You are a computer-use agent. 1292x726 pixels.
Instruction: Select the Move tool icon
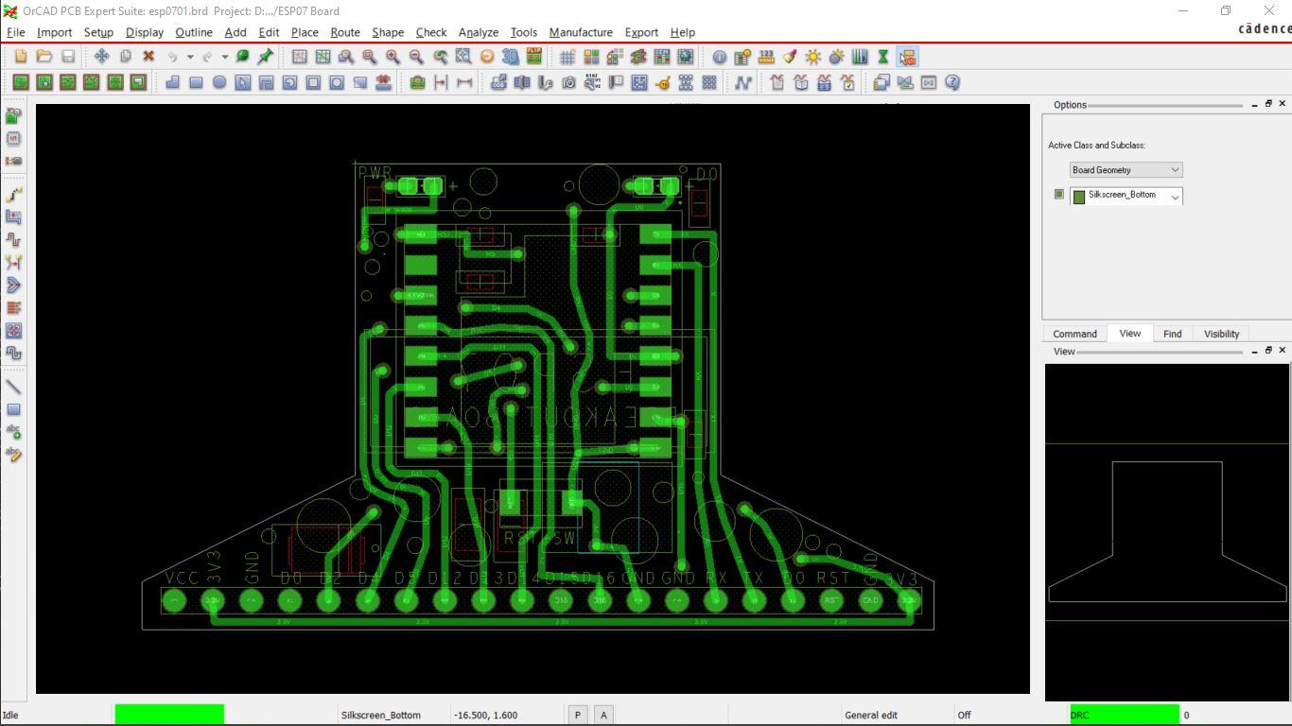click(101, 57)
